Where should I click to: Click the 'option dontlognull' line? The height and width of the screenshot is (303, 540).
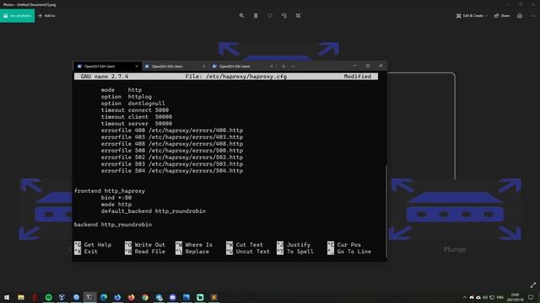(x=133, y=104)
